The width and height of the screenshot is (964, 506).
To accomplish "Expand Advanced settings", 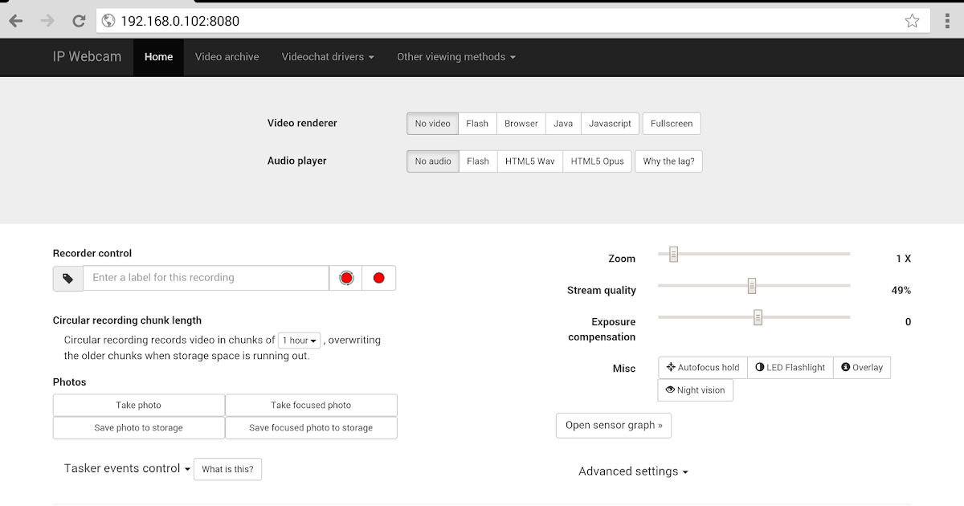I will 633,471.
